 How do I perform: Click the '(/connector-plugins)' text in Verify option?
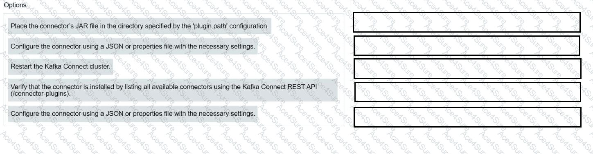tap(41, 93)
